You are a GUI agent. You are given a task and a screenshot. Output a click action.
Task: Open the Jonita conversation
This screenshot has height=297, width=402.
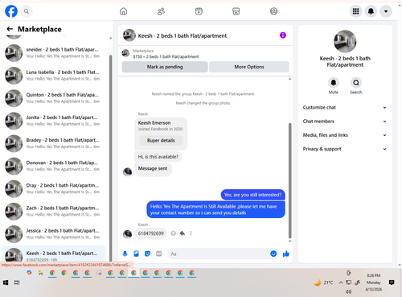55,121
